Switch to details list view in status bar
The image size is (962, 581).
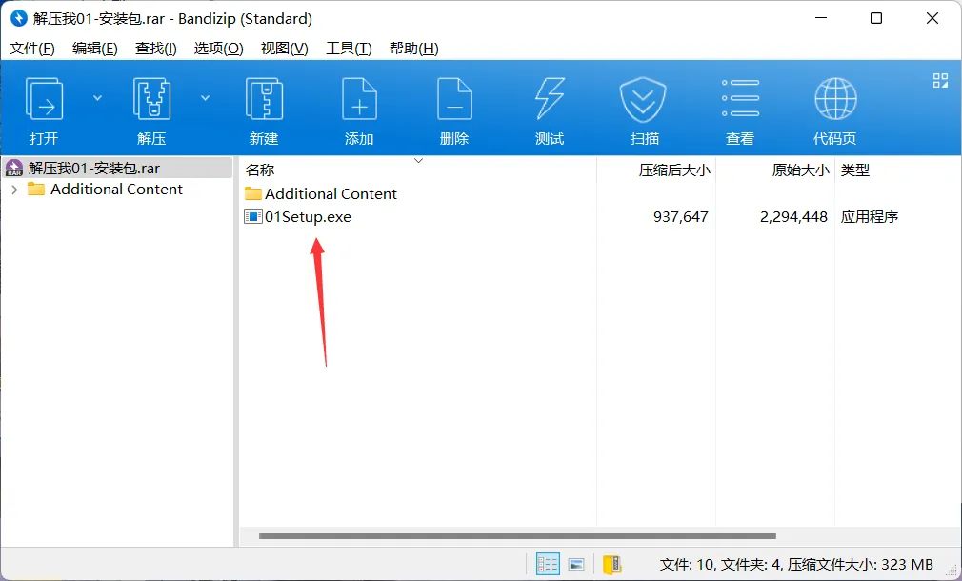548,564
